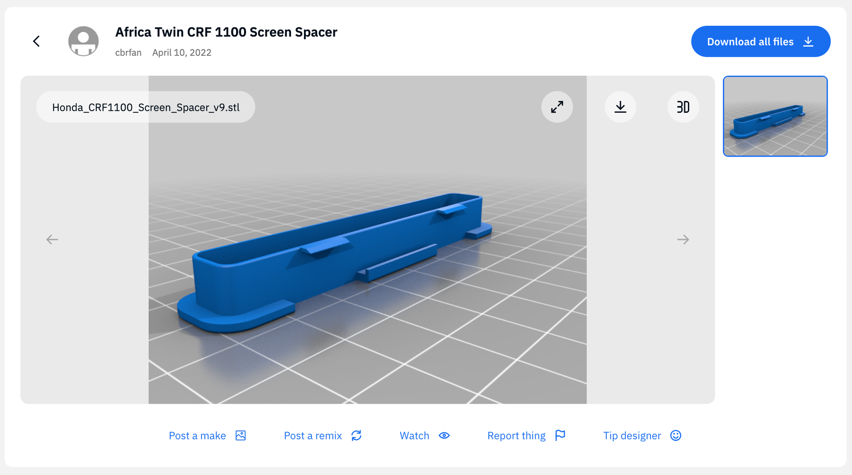Click the picture icon beside Post a make
This screenshot has height=475, width=852.
click(x=241, y=436)
